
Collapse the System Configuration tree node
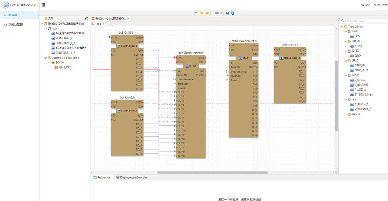(46, 58)
